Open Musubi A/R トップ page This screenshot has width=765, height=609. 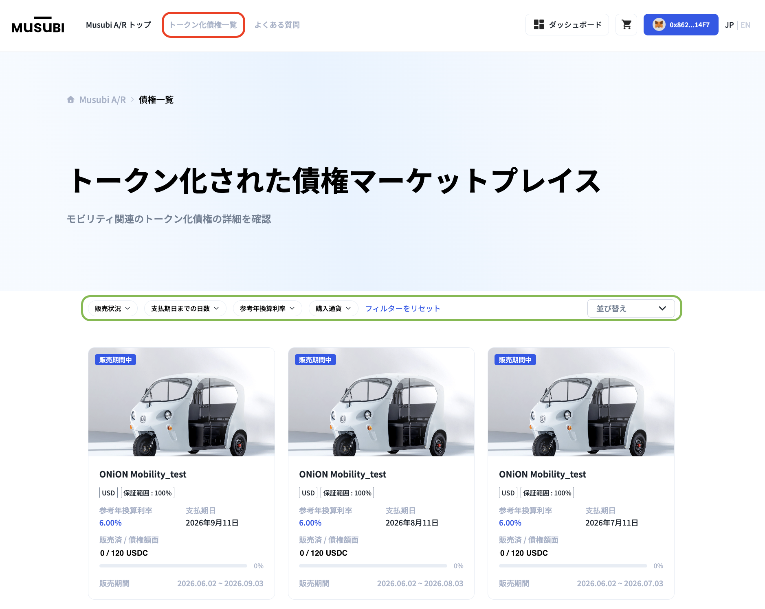(119, 25)
